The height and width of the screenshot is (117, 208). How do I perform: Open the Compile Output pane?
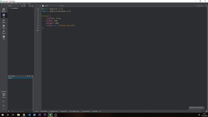63,111
